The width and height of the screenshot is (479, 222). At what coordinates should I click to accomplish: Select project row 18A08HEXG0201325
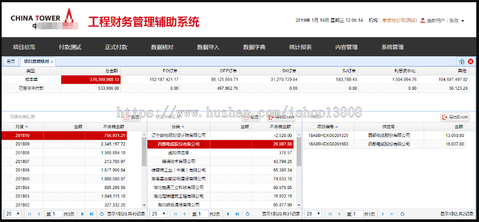[384, 135]
